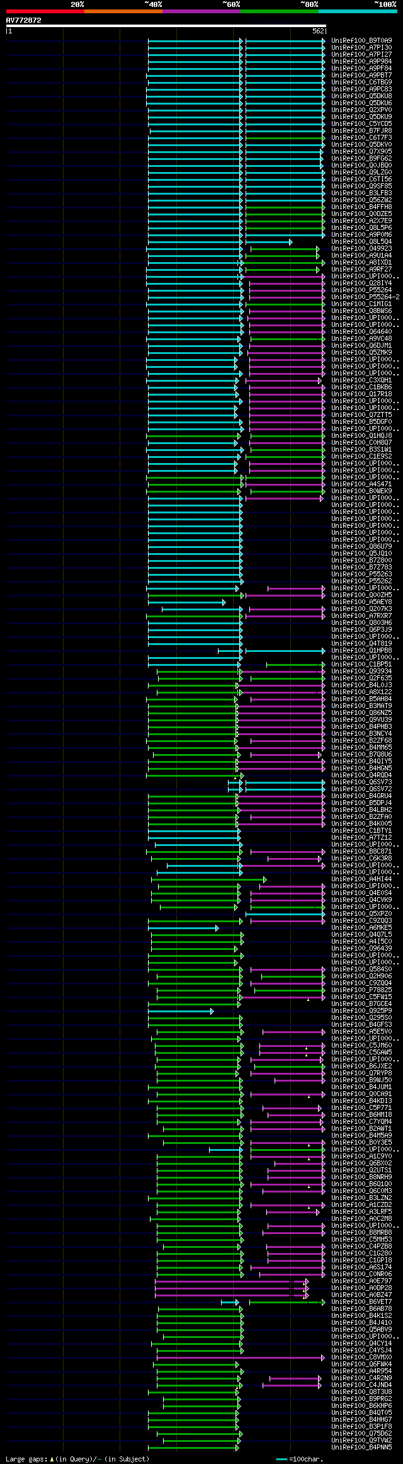Click hit UniRef100_A8IXD1
This screenshot has height=1464, width=403.
pos(361,262)
